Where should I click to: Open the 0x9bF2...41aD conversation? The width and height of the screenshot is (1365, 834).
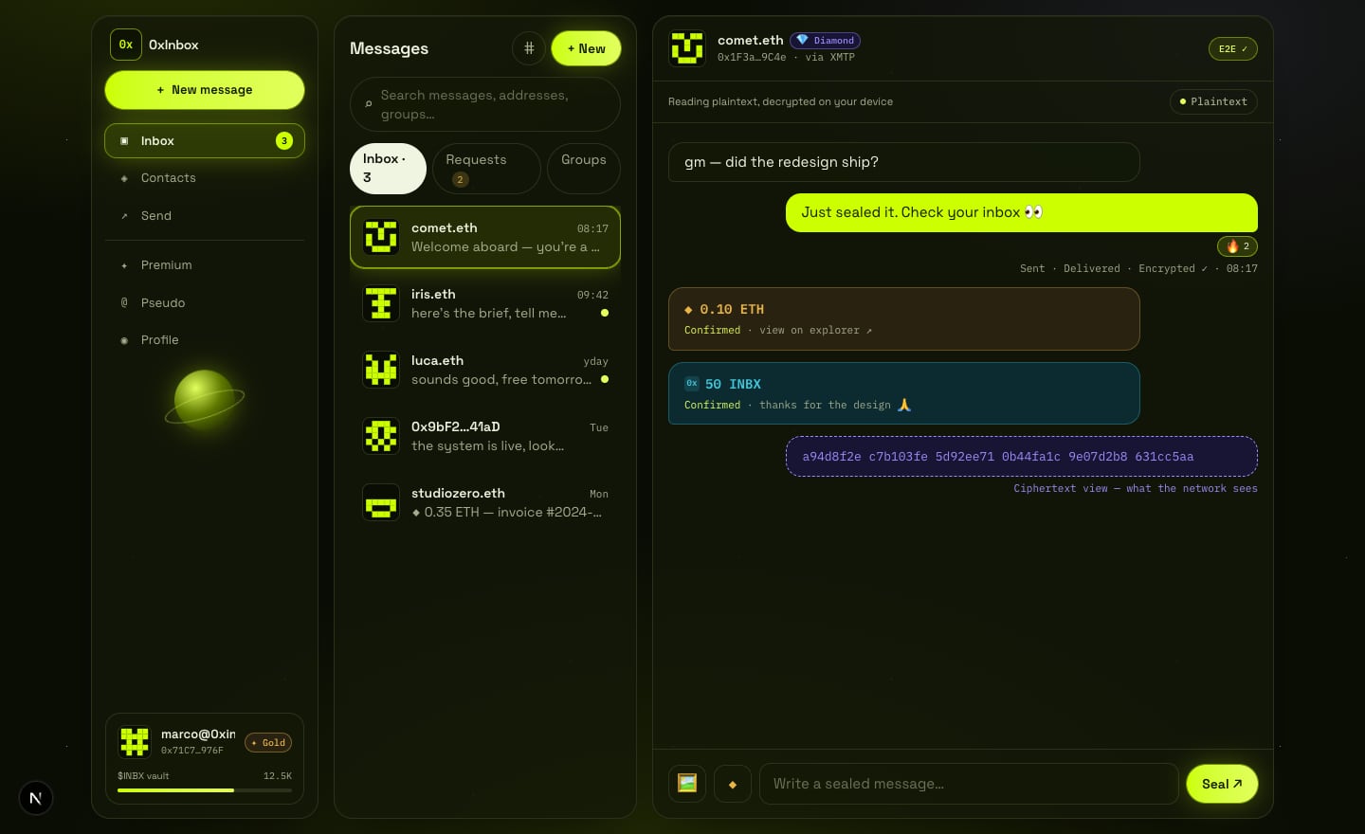[485, 436]
